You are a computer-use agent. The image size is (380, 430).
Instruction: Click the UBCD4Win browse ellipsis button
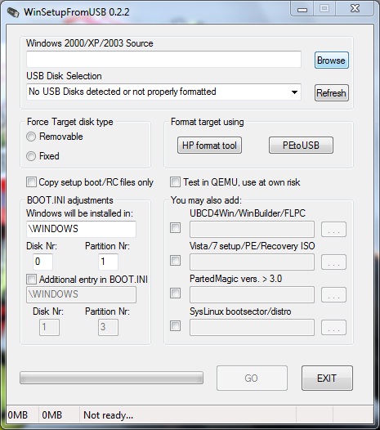coord(333,230)
